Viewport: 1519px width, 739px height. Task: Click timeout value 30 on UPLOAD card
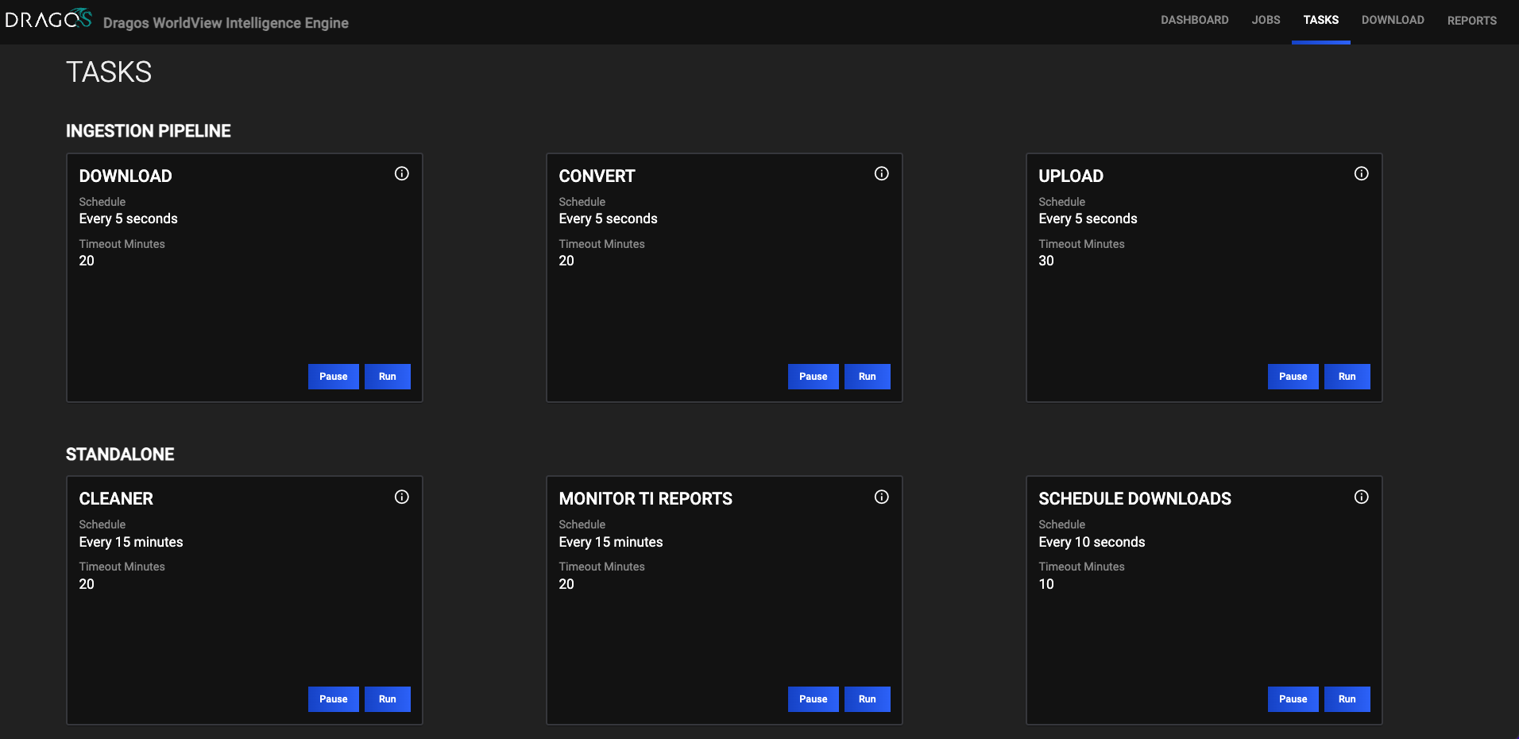point(1046,261)
